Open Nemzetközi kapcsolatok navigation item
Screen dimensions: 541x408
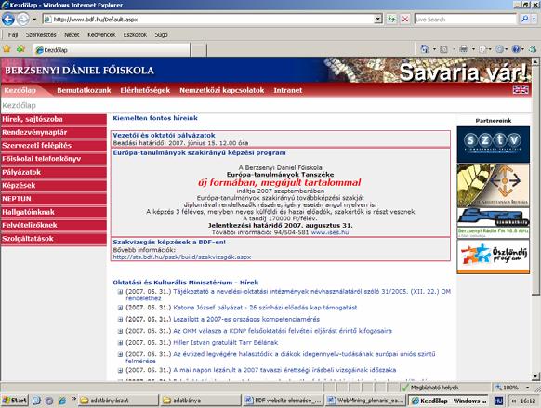(x=222, y=90)
